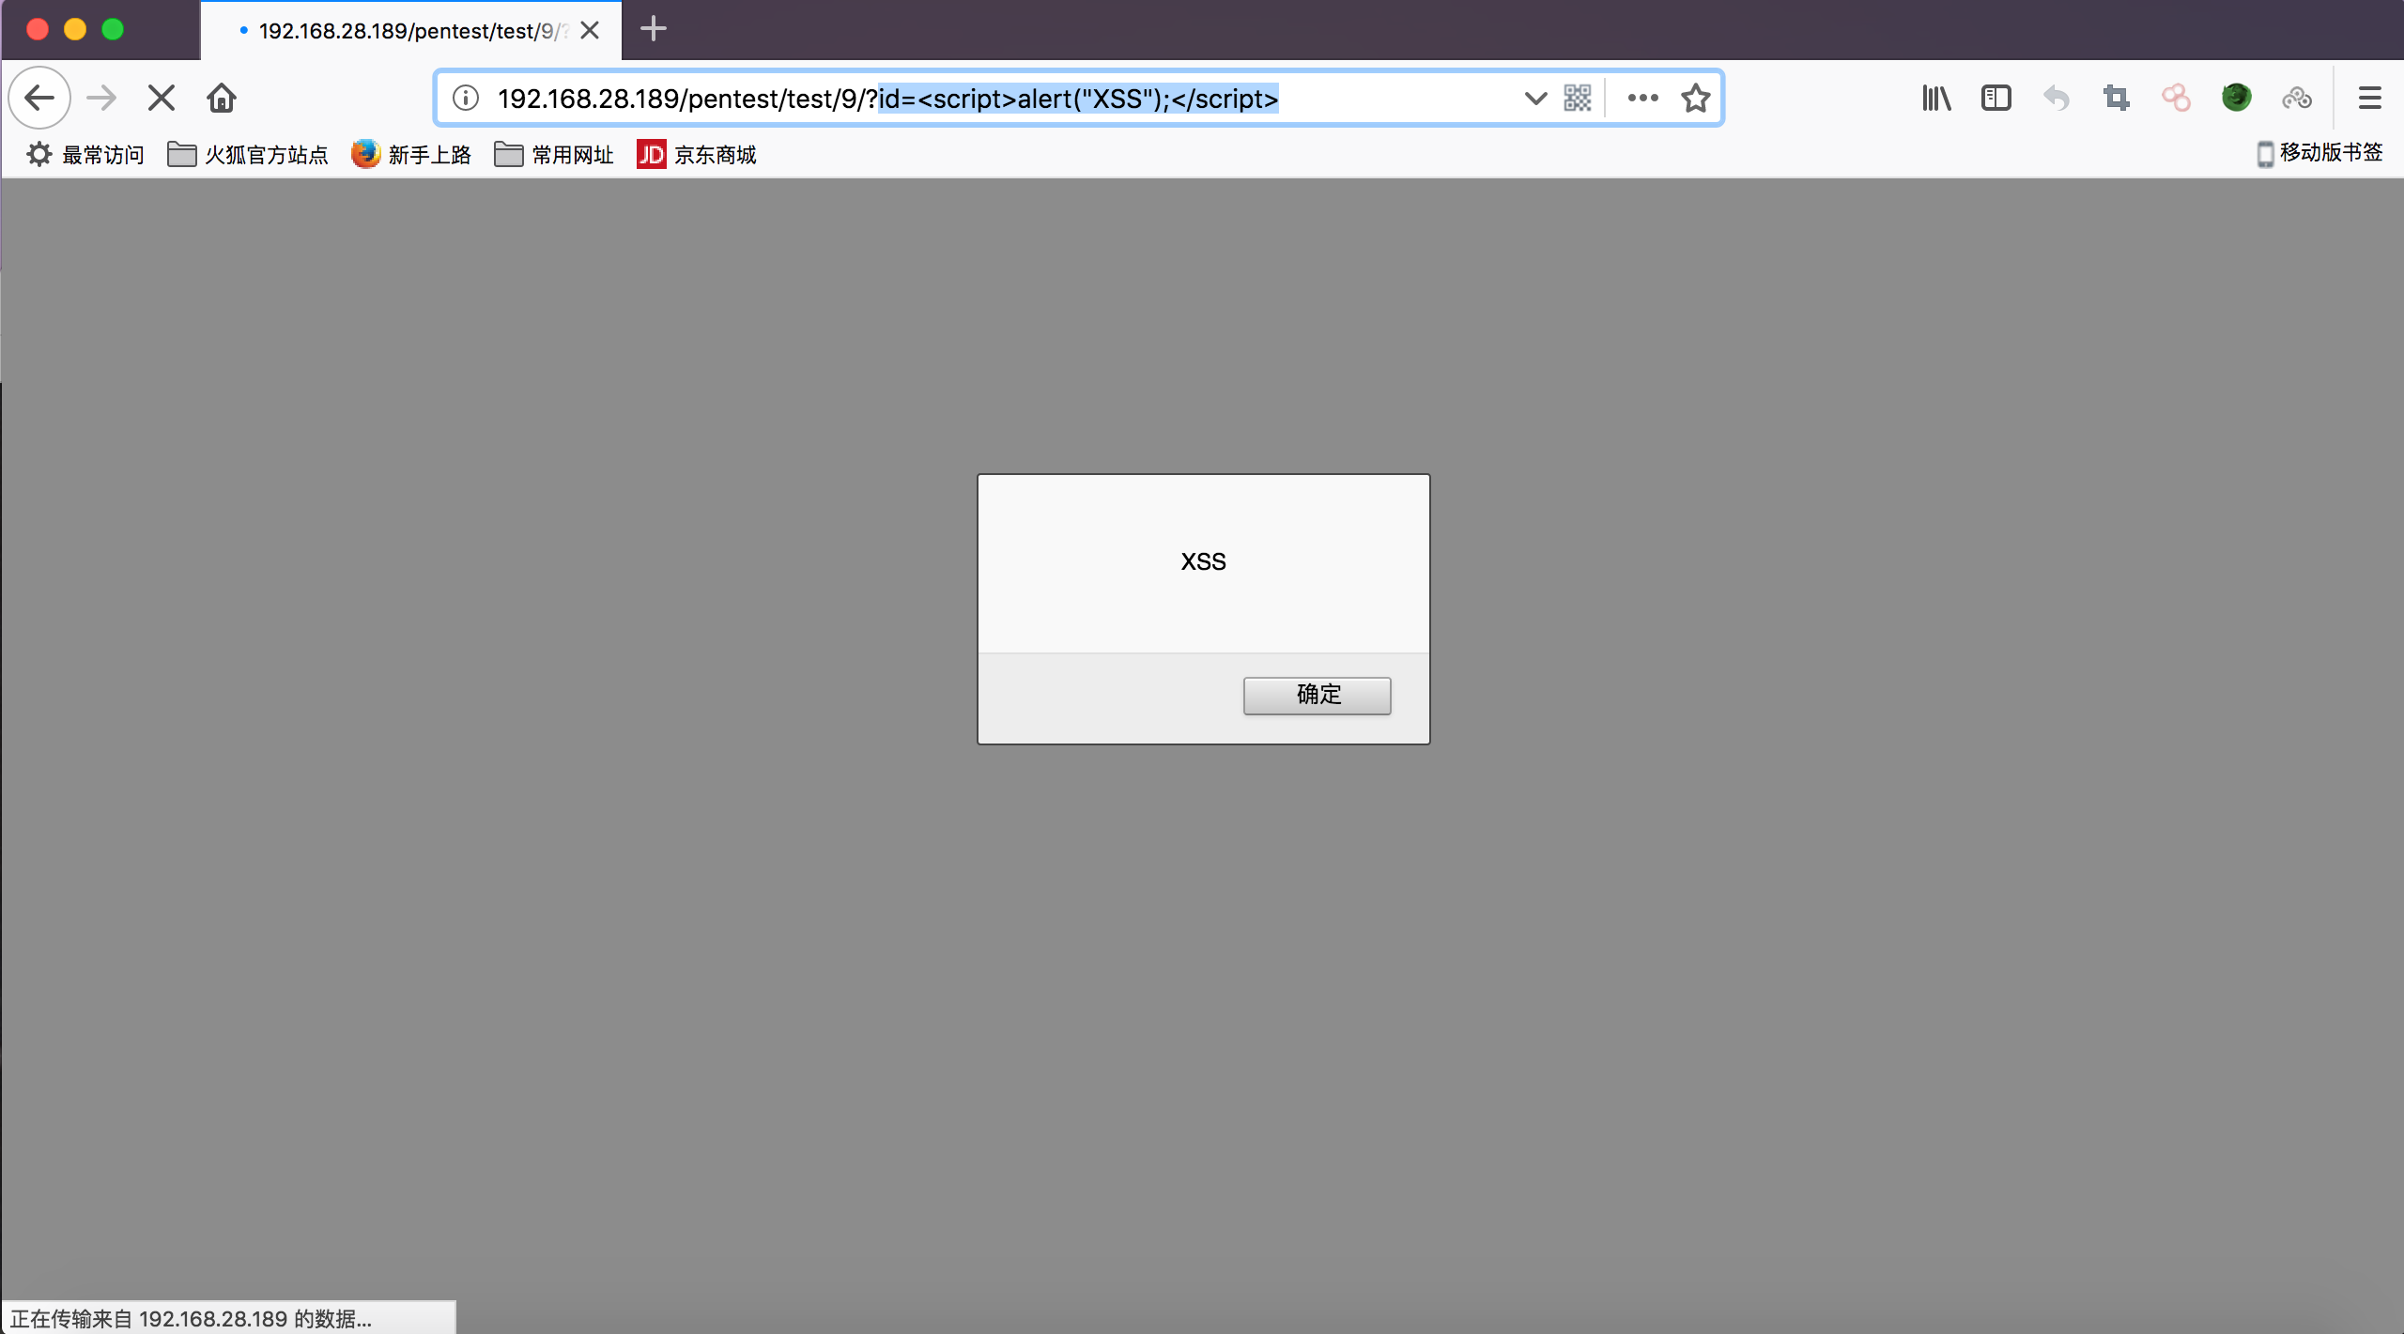
Task: Open the QR code icon in address bar
Action: [1578, 98]
